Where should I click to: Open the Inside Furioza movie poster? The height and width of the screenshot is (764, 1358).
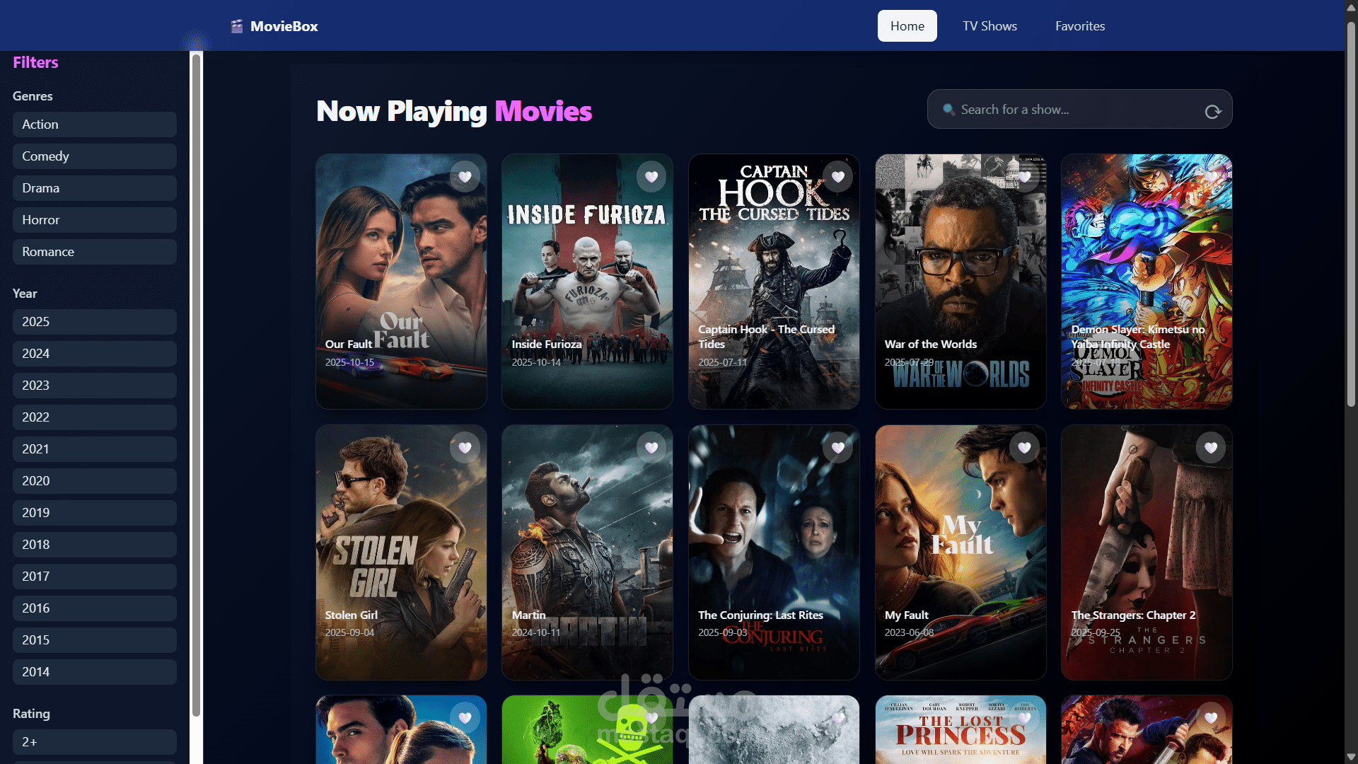point(587,282)
